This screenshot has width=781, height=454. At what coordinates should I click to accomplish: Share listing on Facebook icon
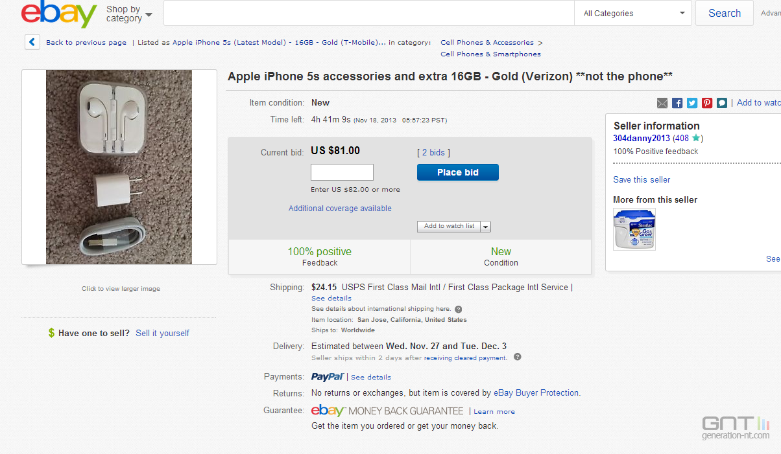point(677,103)
